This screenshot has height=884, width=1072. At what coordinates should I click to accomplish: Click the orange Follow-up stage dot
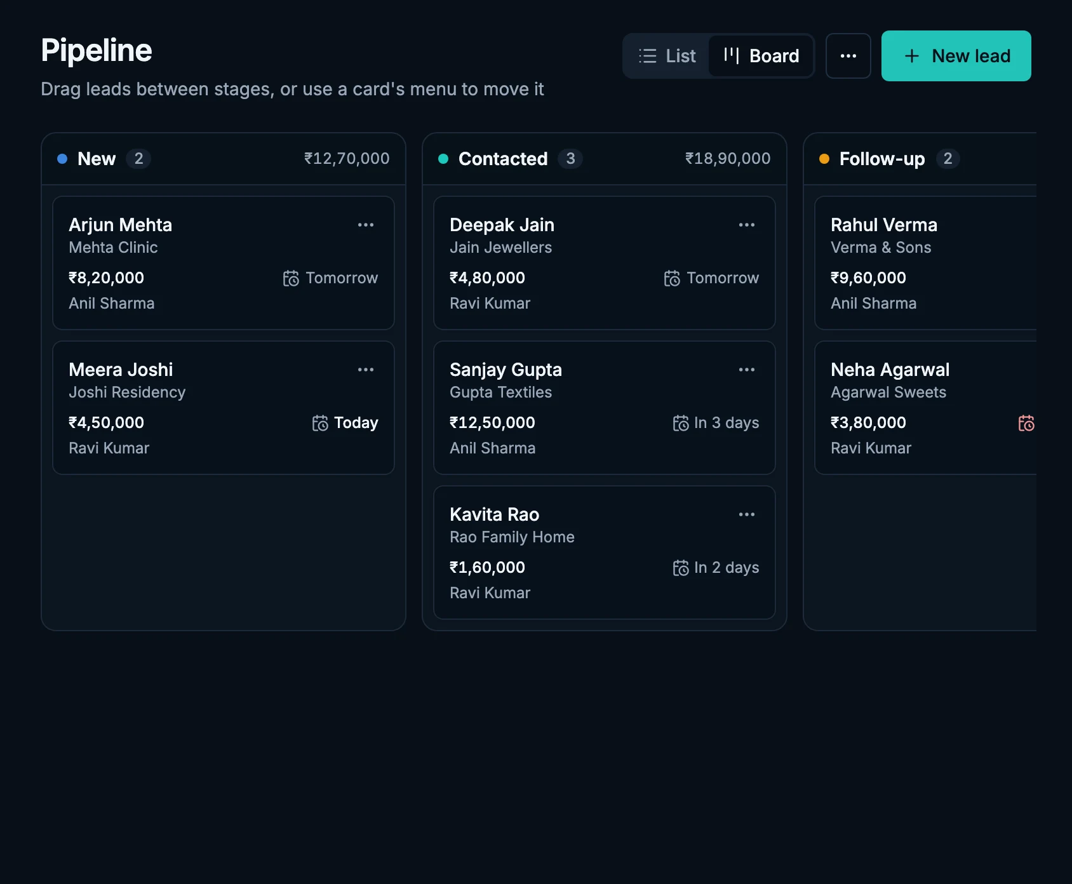coord(824,159)
